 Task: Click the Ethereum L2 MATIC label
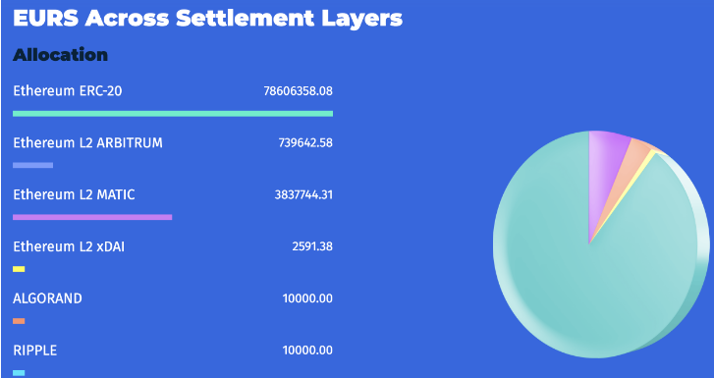point(74,195)
